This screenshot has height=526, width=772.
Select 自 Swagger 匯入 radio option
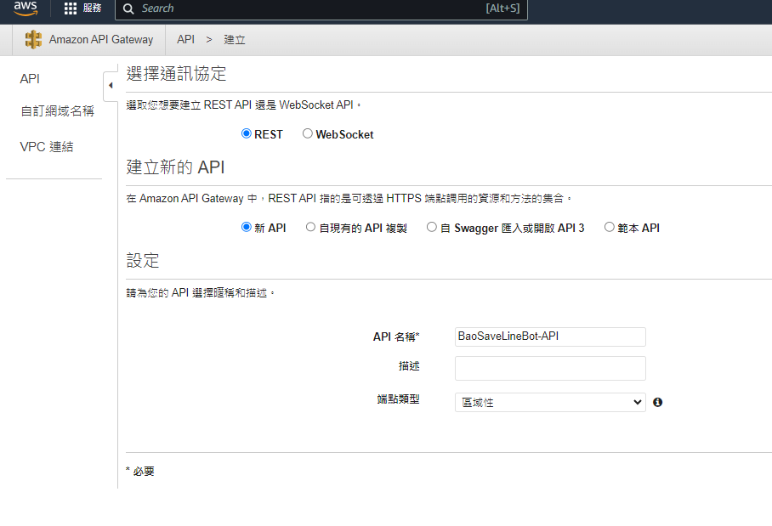[x=431, y=227]
